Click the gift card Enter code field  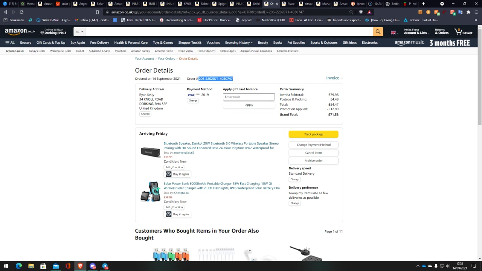[x=249, y=97]
